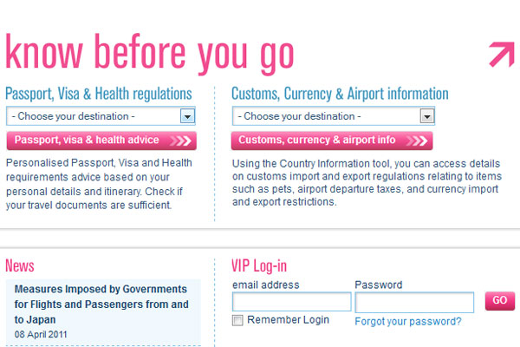The image size is (520, 347).
Task: Open the customs destination dropdown arrow
Action: point(426,116)
